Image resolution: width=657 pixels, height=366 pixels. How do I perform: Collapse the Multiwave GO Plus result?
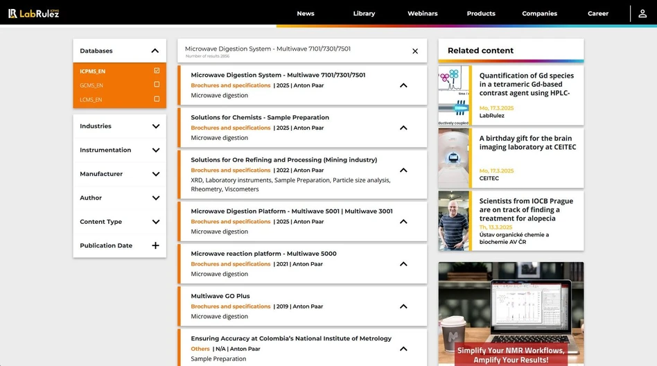tap(403, 306)
